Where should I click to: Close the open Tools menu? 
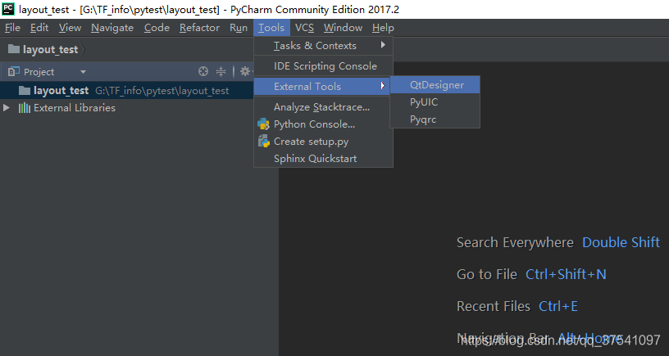tap(271, 28)
